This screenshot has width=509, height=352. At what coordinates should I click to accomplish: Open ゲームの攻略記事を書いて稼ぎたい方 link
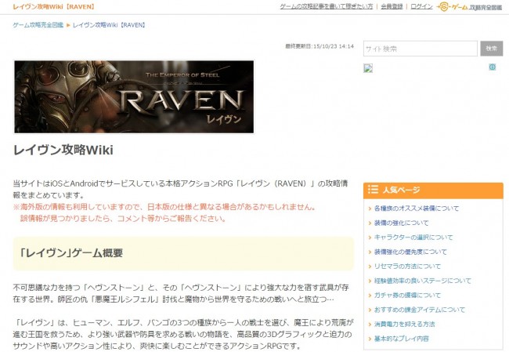pyautogui.click(x=327, y=6)
